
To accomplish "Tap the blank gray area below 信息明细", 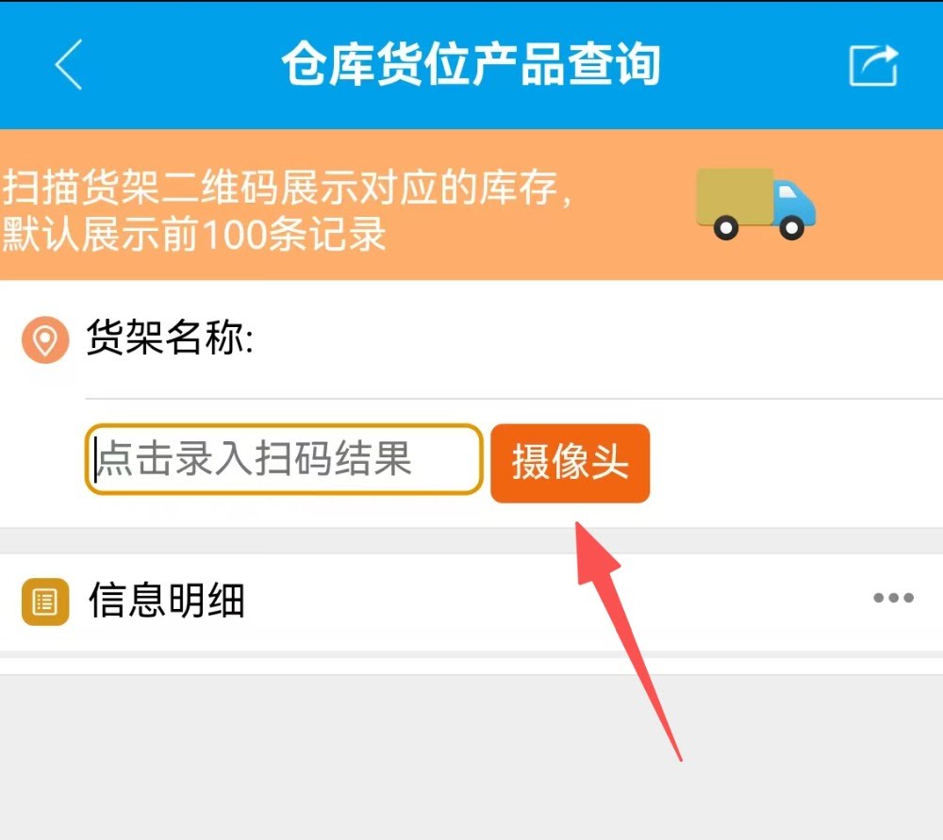I will point(471,756).
